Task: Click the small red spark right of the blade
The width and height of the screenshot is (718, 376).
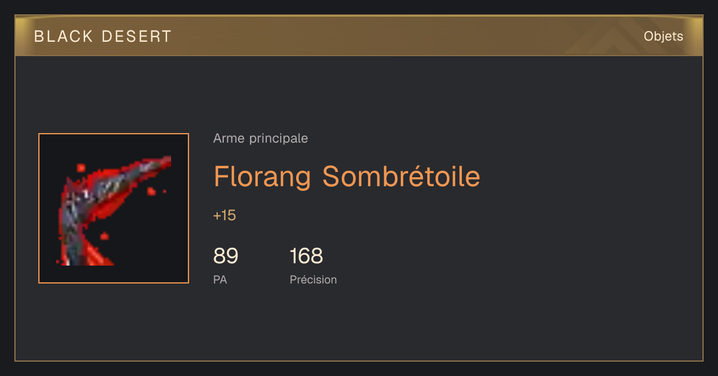Action: tap(151, 191)
